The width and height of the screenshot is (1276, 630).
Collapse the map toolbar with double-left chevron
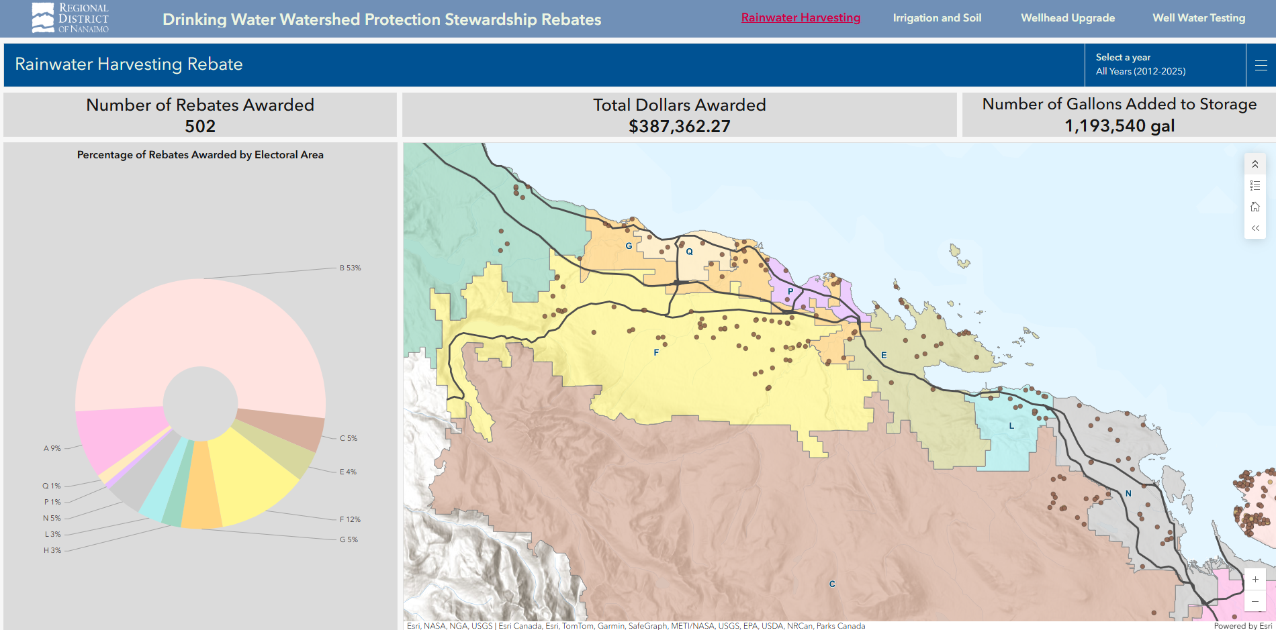[1255, 227]
